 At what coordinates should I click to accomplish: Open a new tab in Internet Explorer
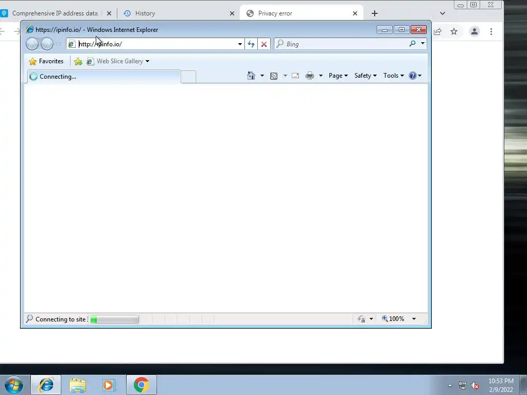(188, 77)
